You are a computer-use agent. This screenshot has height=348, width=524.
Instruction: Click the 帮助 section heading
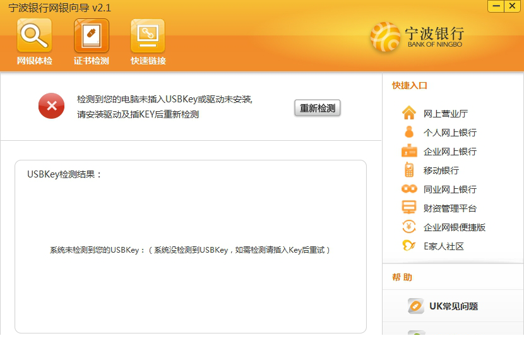coord(402,277)
